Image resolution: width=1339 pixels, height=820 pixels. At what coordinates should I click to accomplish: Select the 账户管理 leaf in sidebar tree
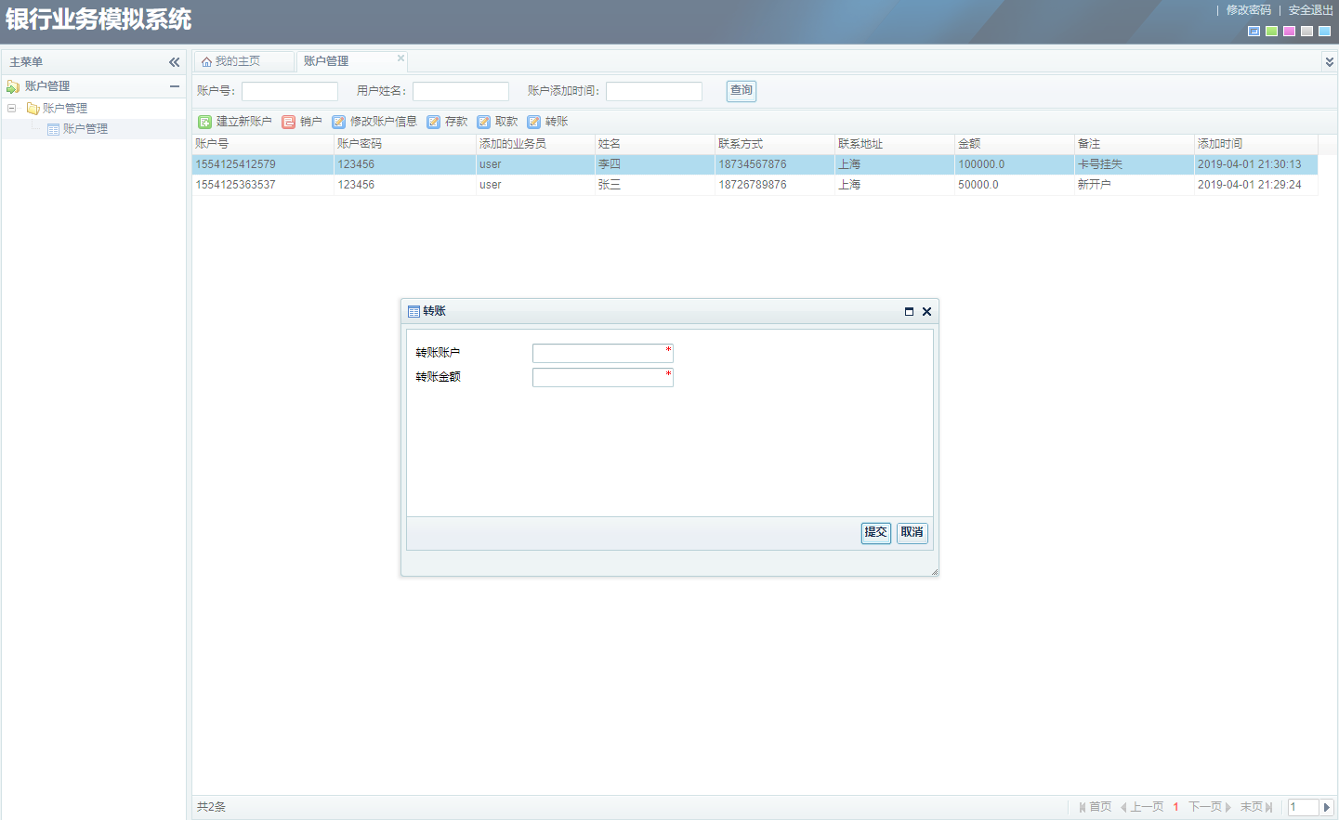click(85, 129)
